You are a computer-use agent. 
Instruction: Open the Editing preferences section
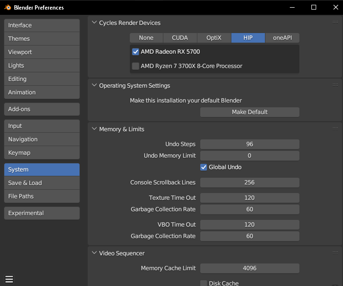tap(42, 79)
